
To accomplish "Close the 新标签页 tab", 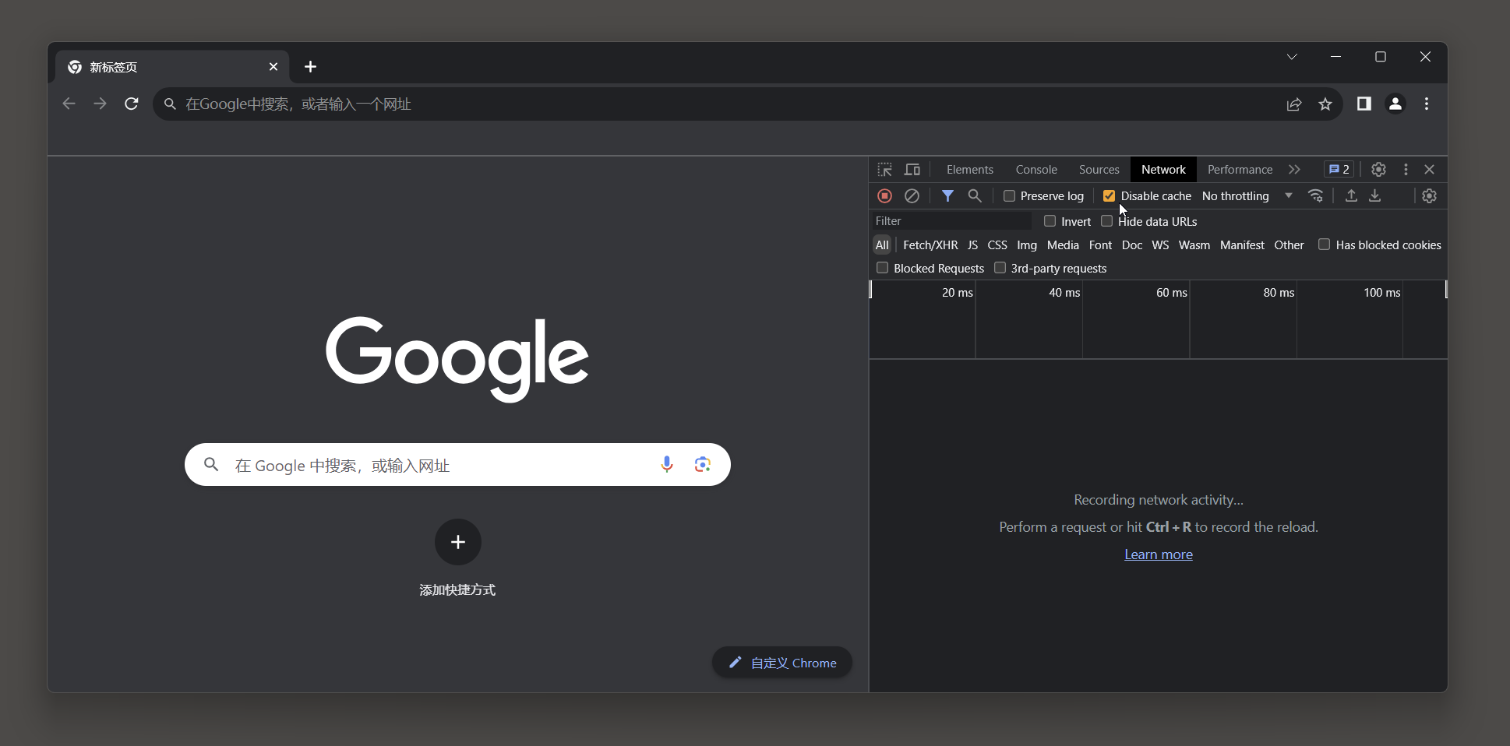I will click(273, 67).
